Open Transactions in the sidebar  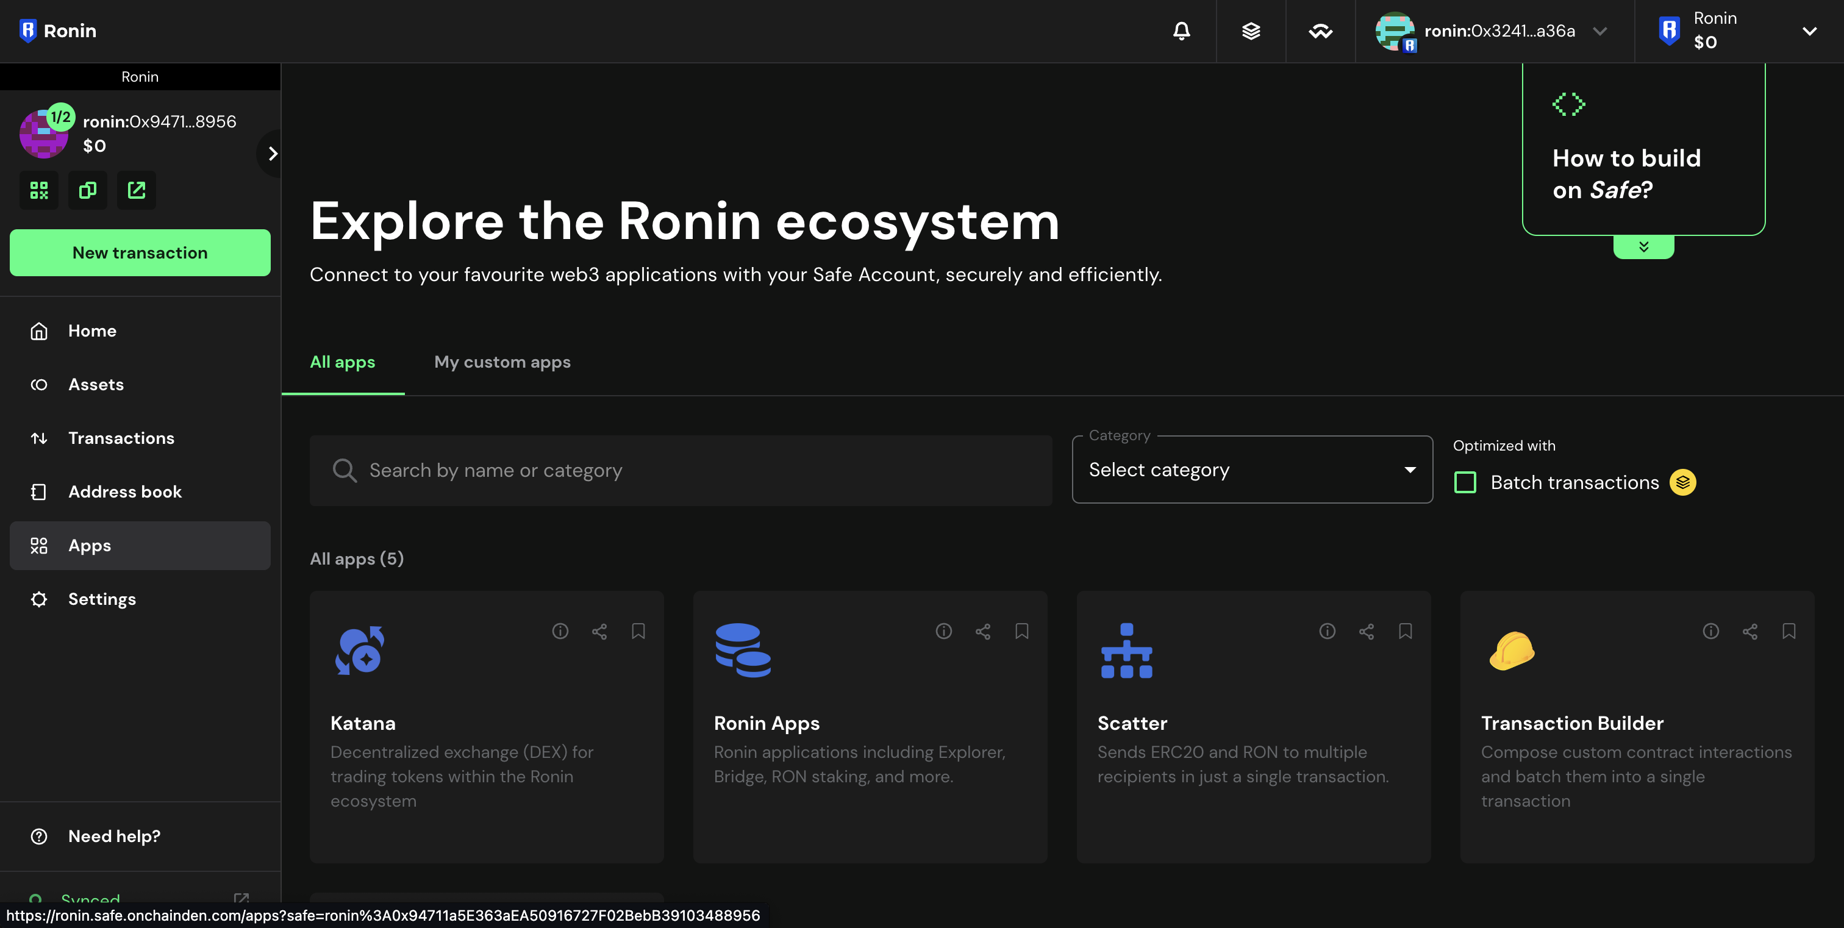(140, 438)
